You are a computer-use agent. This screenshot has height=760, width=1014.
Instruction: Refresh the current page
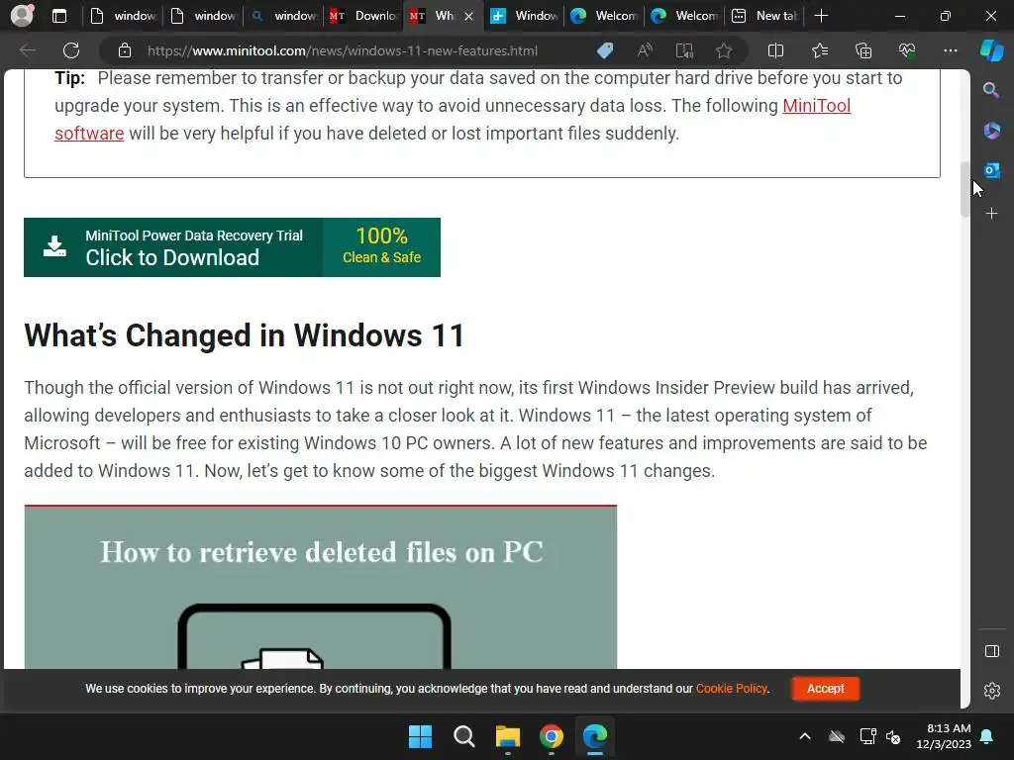click(x=71, y=50)
